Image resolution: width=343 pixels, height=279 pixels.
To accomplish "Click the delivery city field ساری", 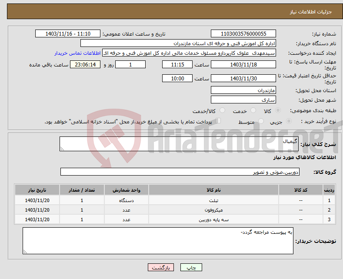I will coord(243,100).
